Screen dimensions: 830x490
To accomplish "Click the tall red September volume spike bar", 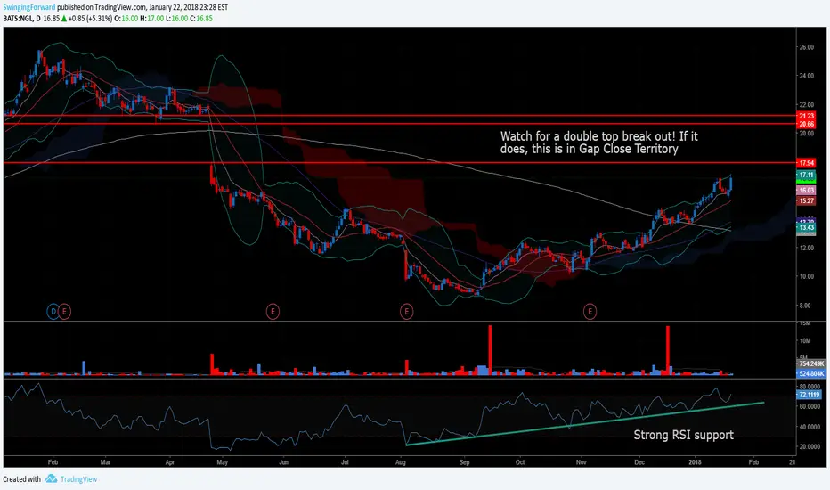I will coord(490,350).
